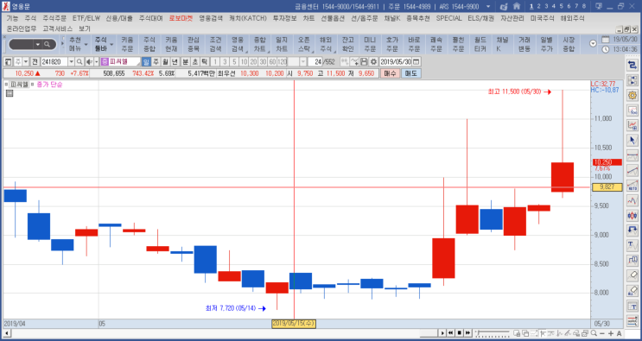This screenshot has width=642, height=341.
Task: Expand the round toolbar overflow arrow button
Action: tap(593, 43)
